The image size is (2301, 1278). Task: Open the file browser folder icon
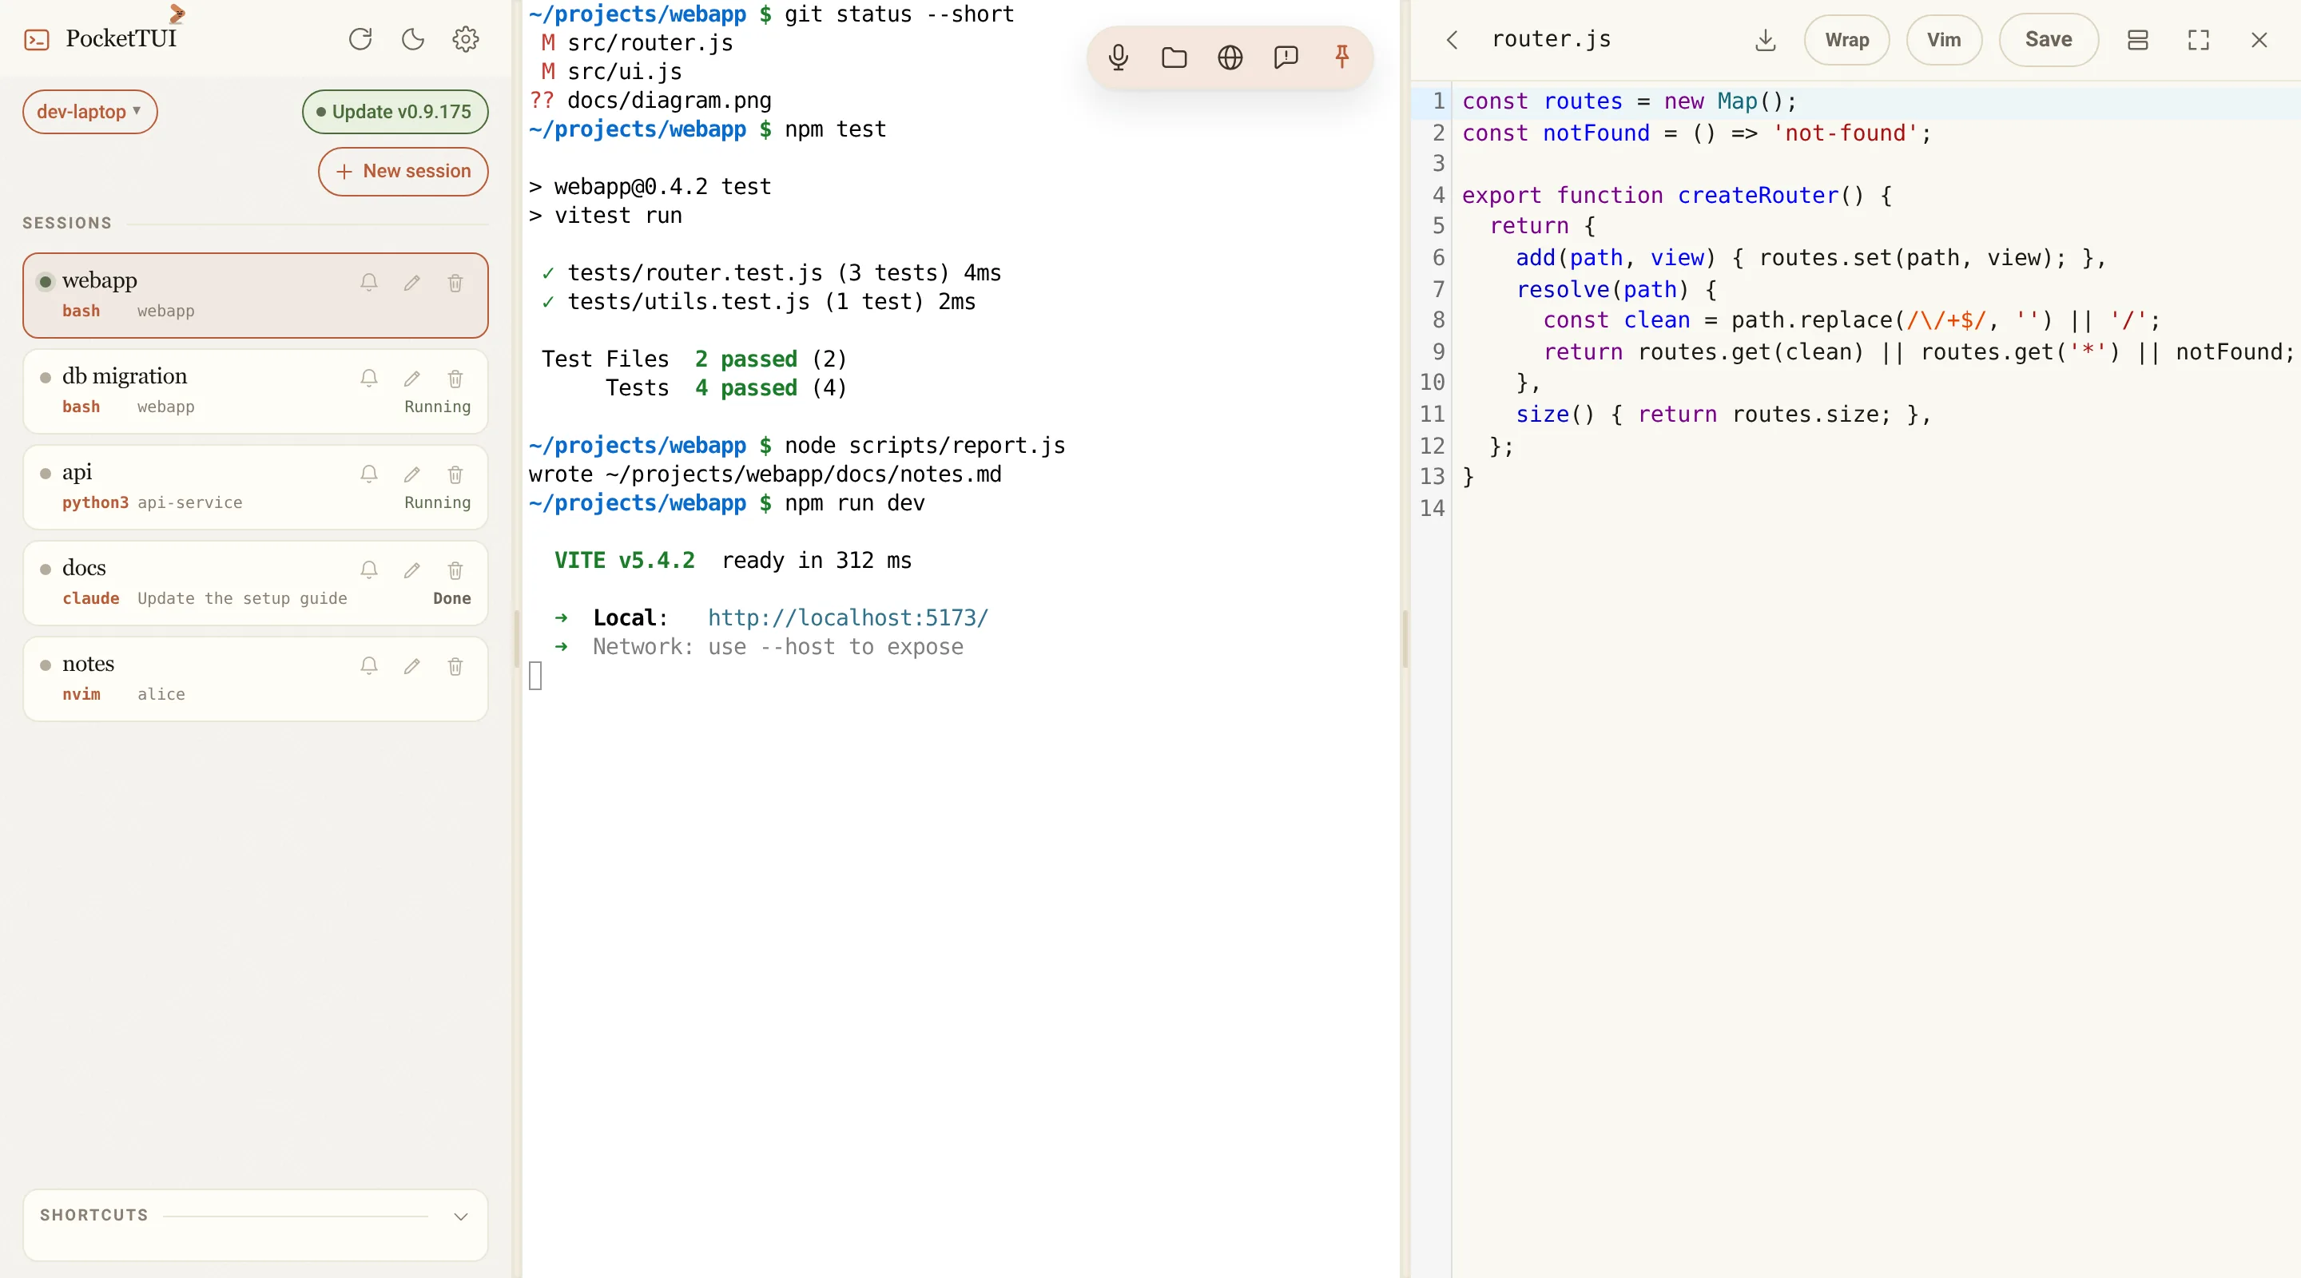[x=1174, y=58]
